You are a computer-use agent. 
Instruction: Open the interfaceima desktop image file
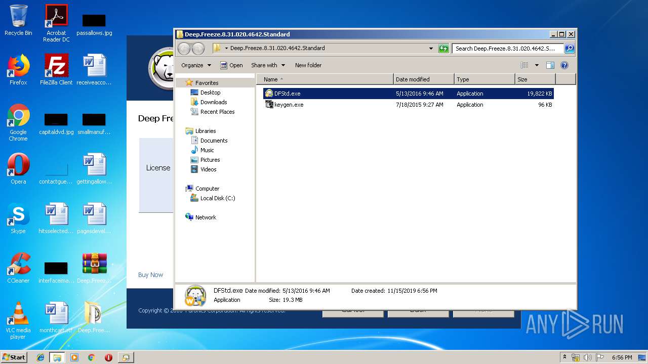click(56, 272)
